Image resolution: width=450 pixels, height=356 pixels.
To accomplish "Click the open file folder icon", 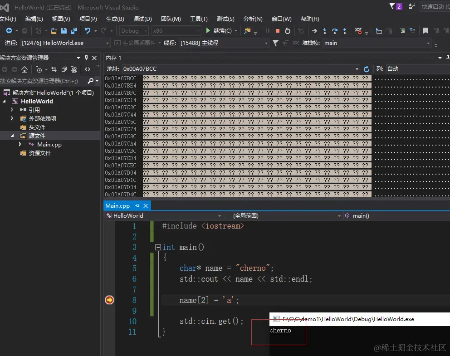I will (54, 31).
